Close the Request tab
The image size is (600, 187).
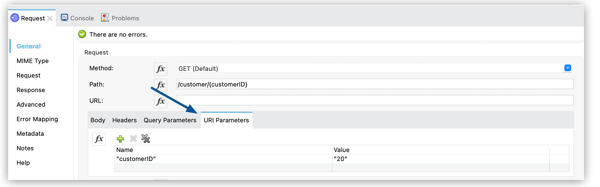click(50, 18)
